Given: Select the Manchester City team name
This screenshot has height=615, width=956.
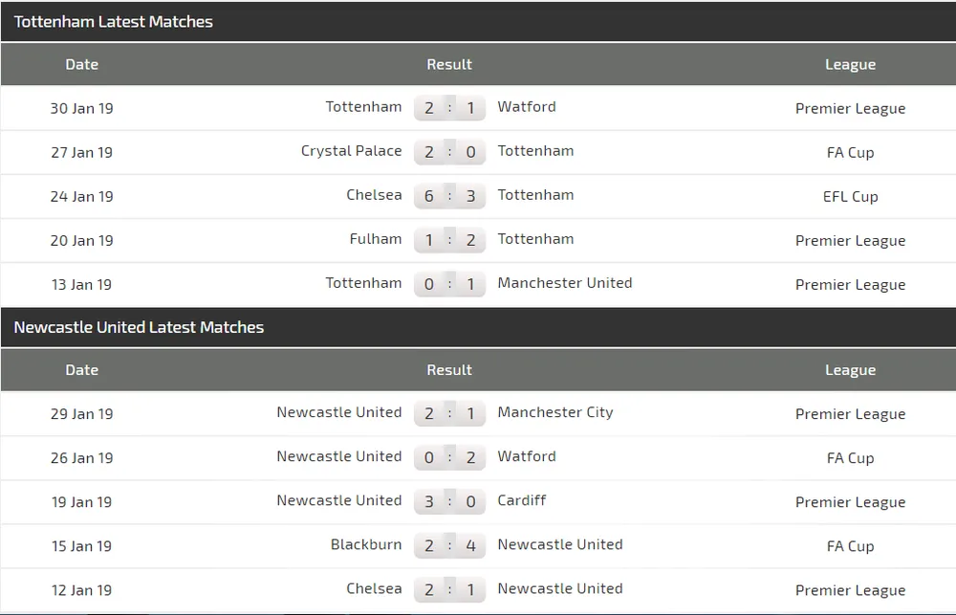Looking at the screenshot, I should click(555, 412).
